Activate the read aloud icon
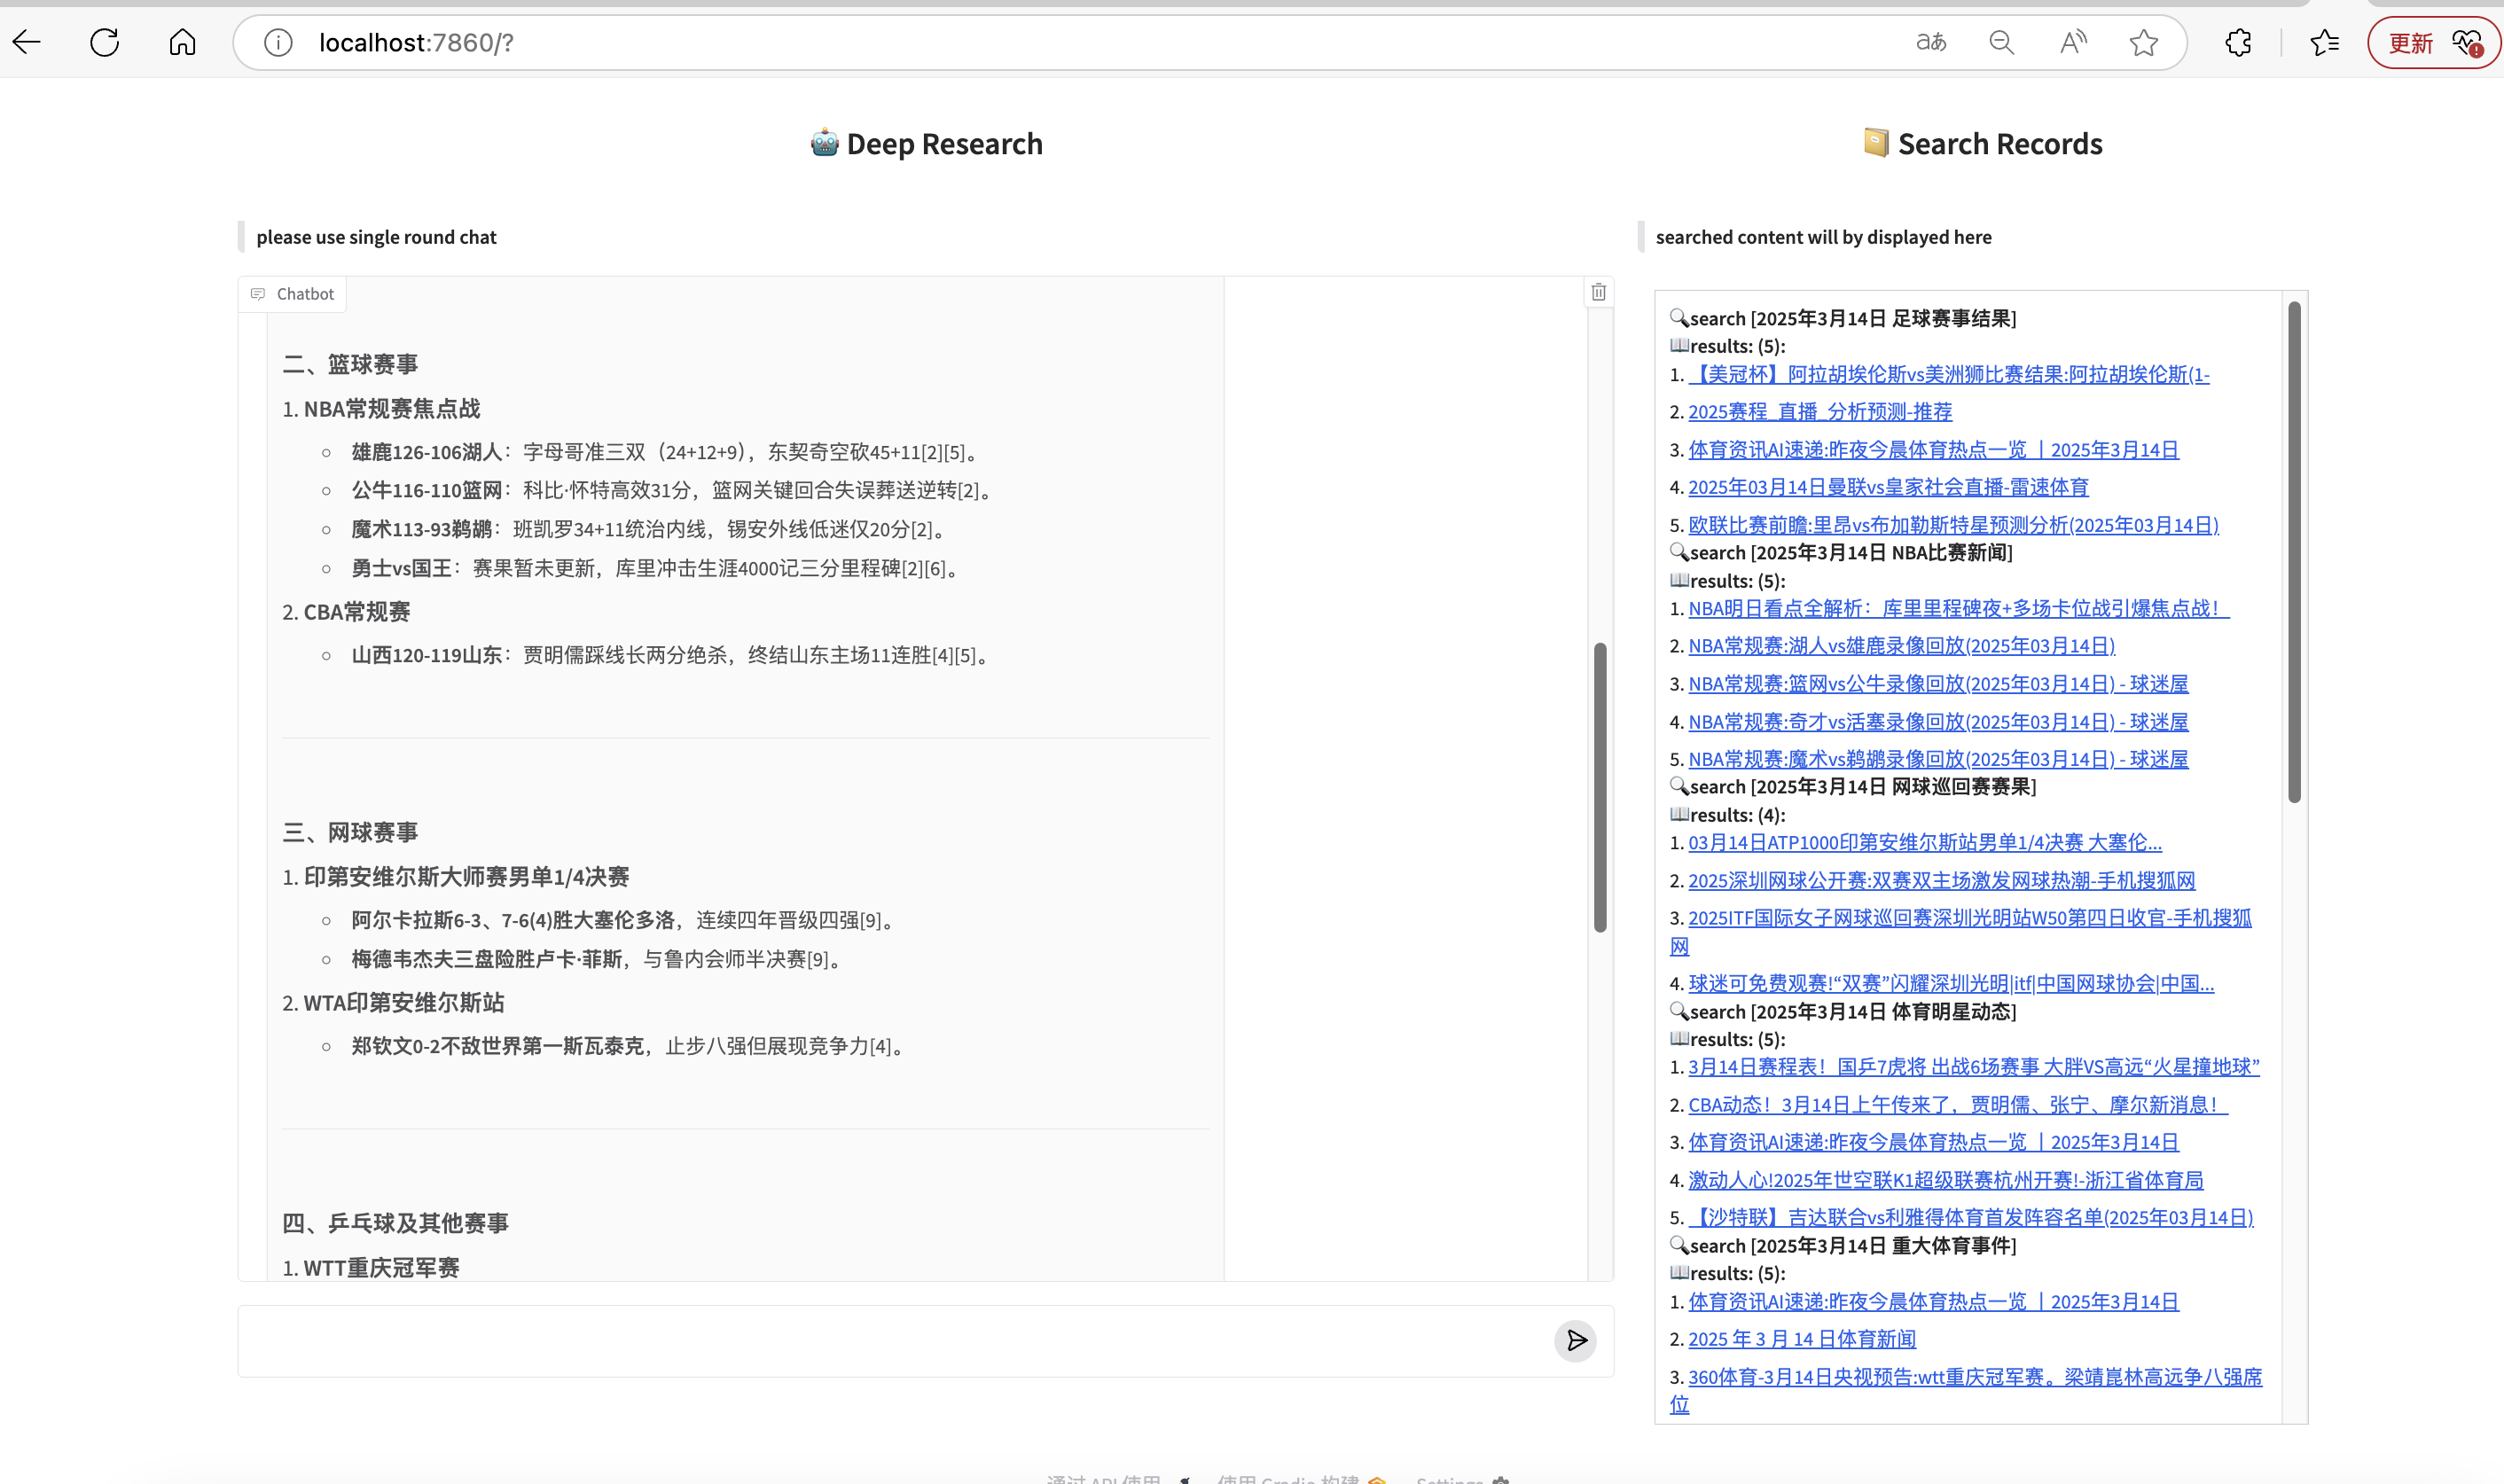Screen dimensions: 2504x1484 2073,42
